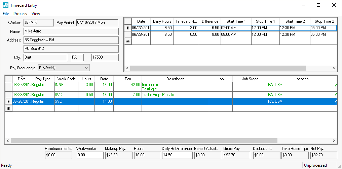
Task: Click the Workweeks value field
Action: (x=89, y=155)
